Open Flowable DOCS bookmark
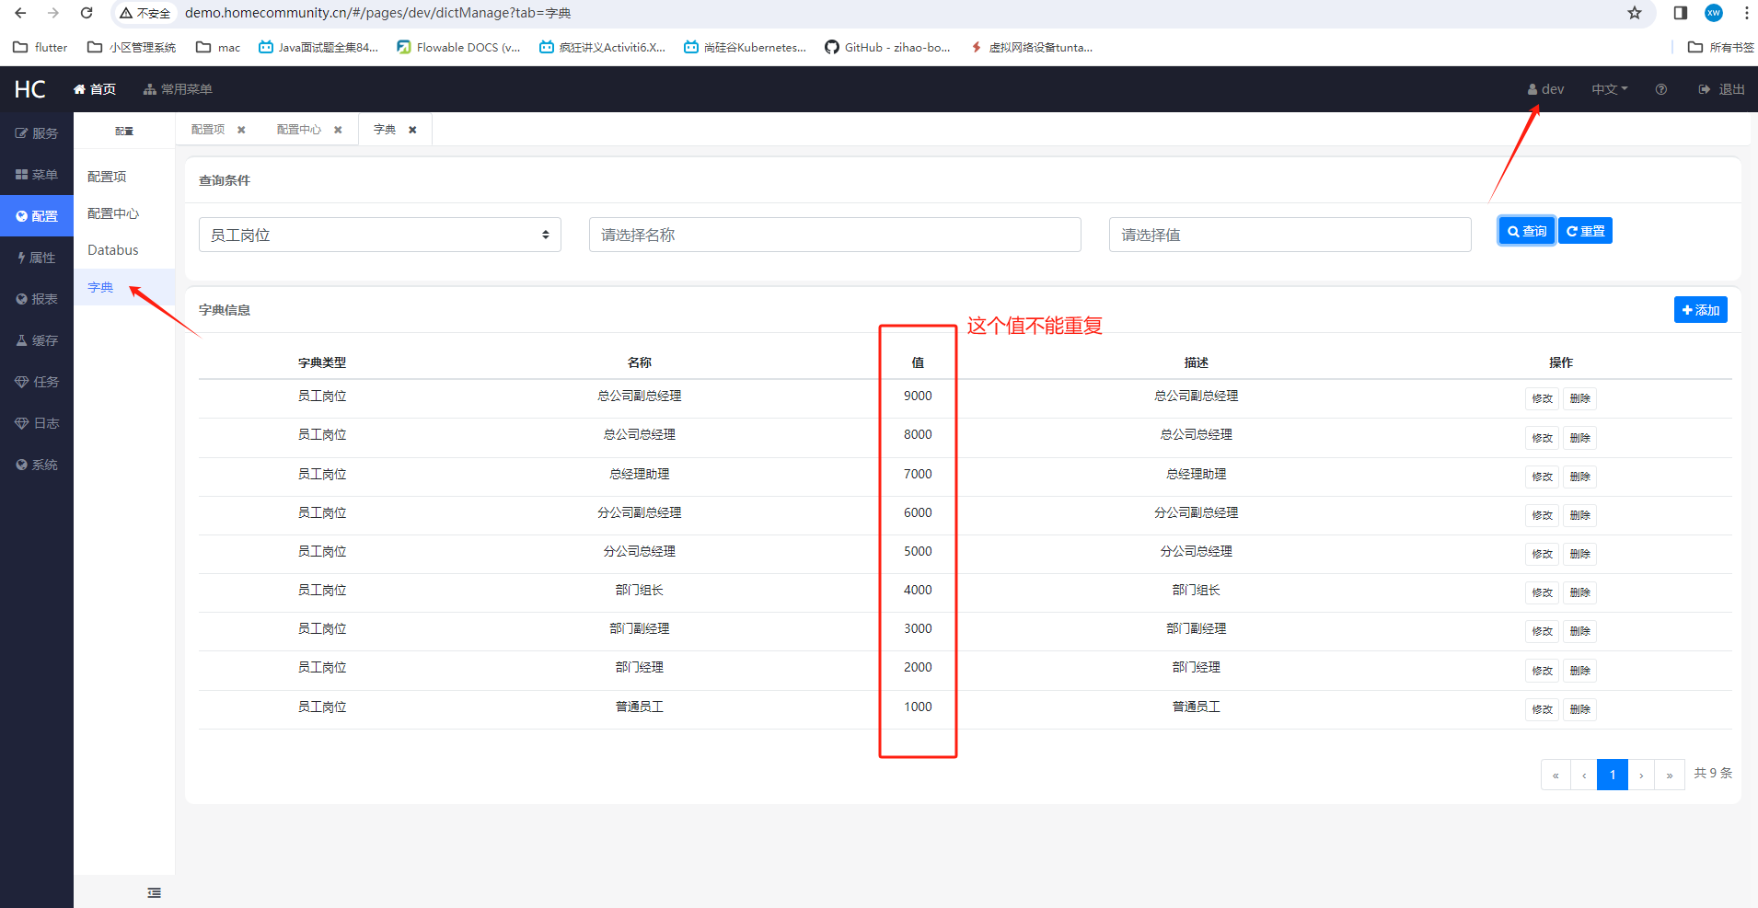The width and height of the screenshot is (1758, 908). [458, 47]
